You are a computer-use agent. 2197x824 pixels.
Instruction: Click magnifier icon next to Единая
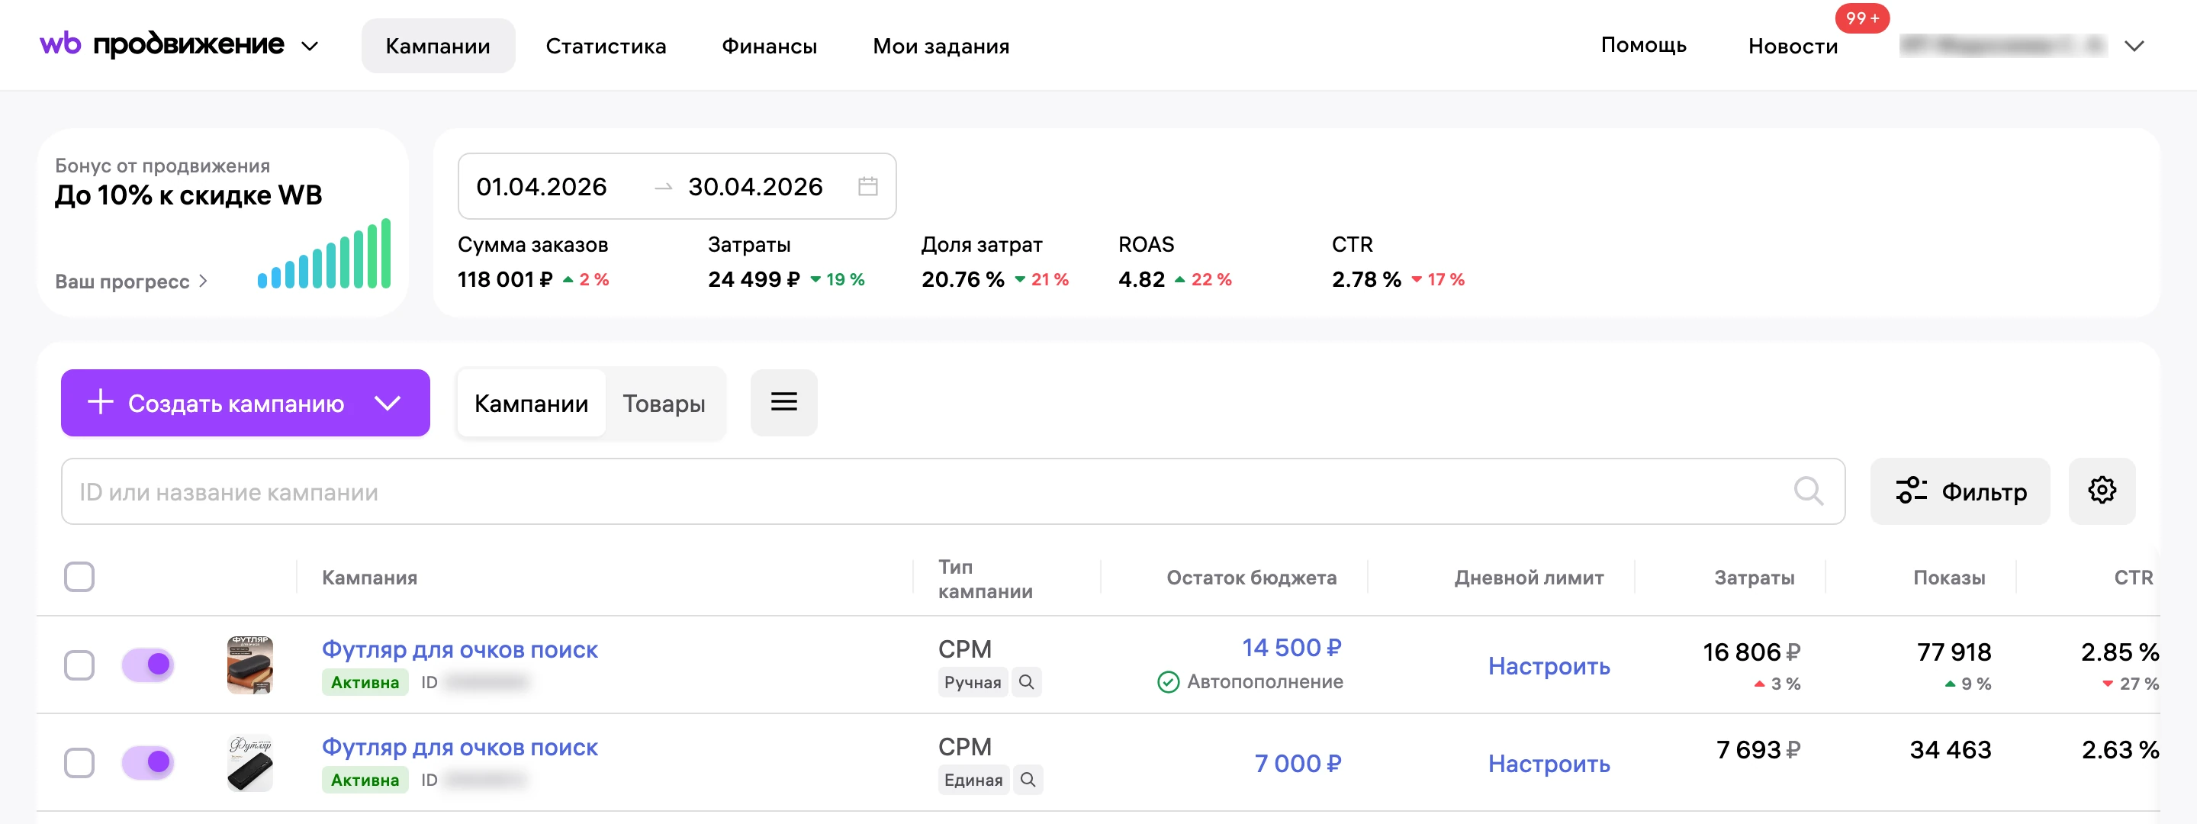pos(1028,780)
